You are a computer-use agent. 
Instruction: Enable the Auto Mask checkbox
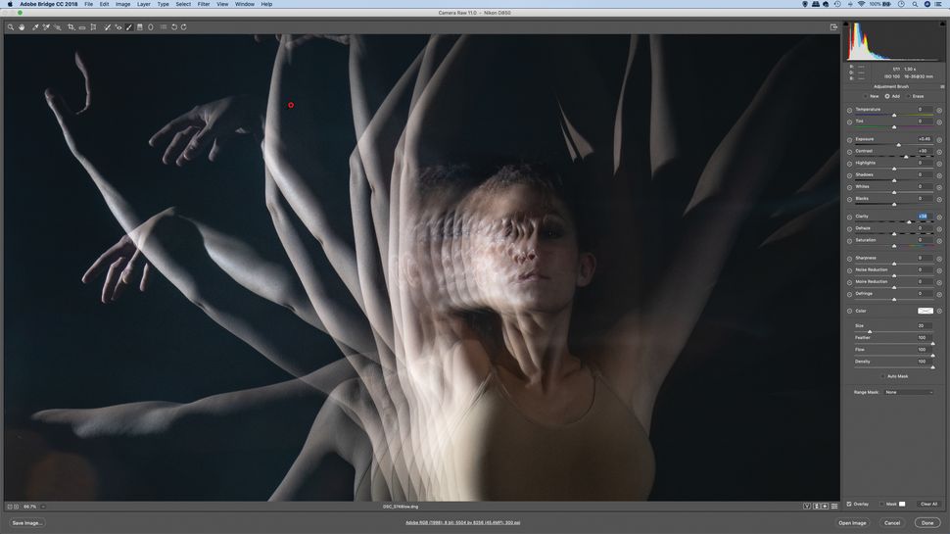(882, 376)
